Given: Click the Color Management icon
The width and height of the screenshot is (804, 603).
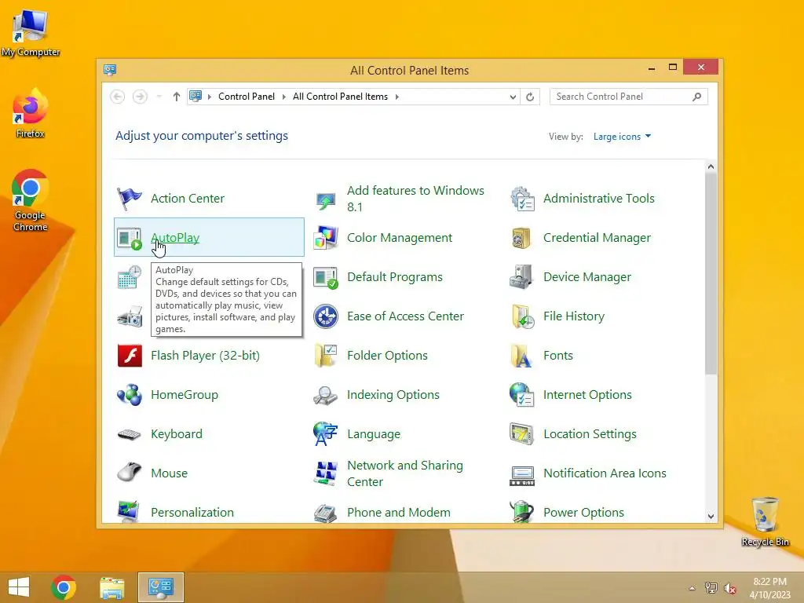Looking at the screenshot, I should click(326, 238).
